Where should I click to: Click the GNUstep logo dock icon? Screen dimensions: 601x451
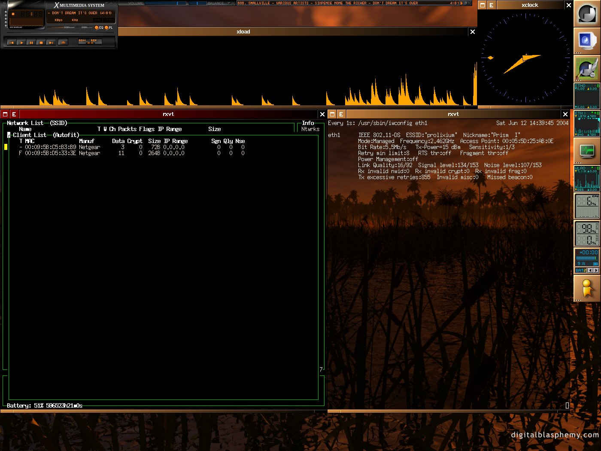587,14
